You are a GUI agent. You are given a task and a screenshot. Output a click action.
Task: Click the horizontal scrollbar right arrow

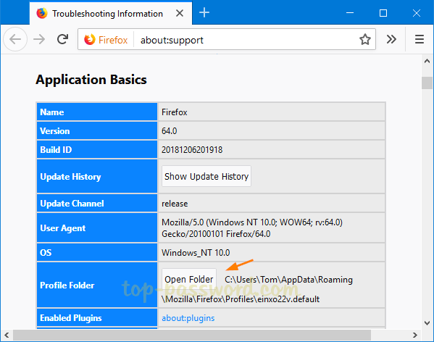tap(414, 335)
